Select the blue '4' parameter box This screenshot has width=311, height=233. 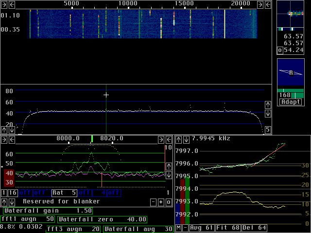click(x=99, y=193)
